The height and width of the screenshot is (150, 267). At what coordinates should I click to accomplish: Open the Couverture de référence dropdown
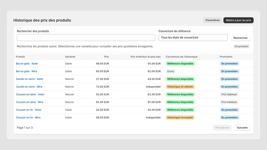193,38
